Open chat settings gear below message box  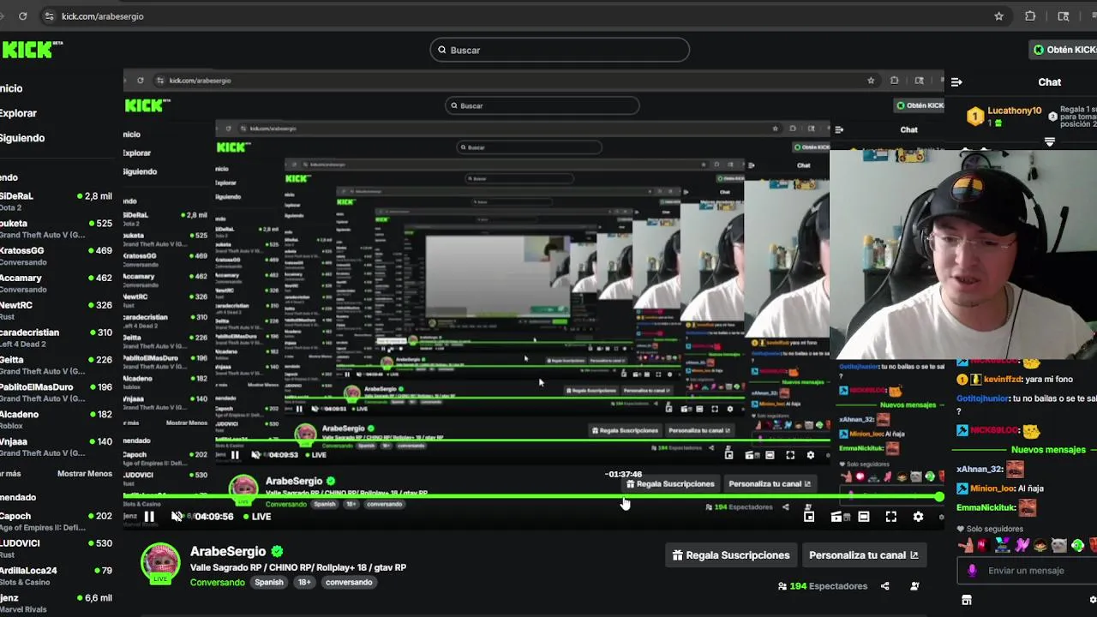(1092, 601)
